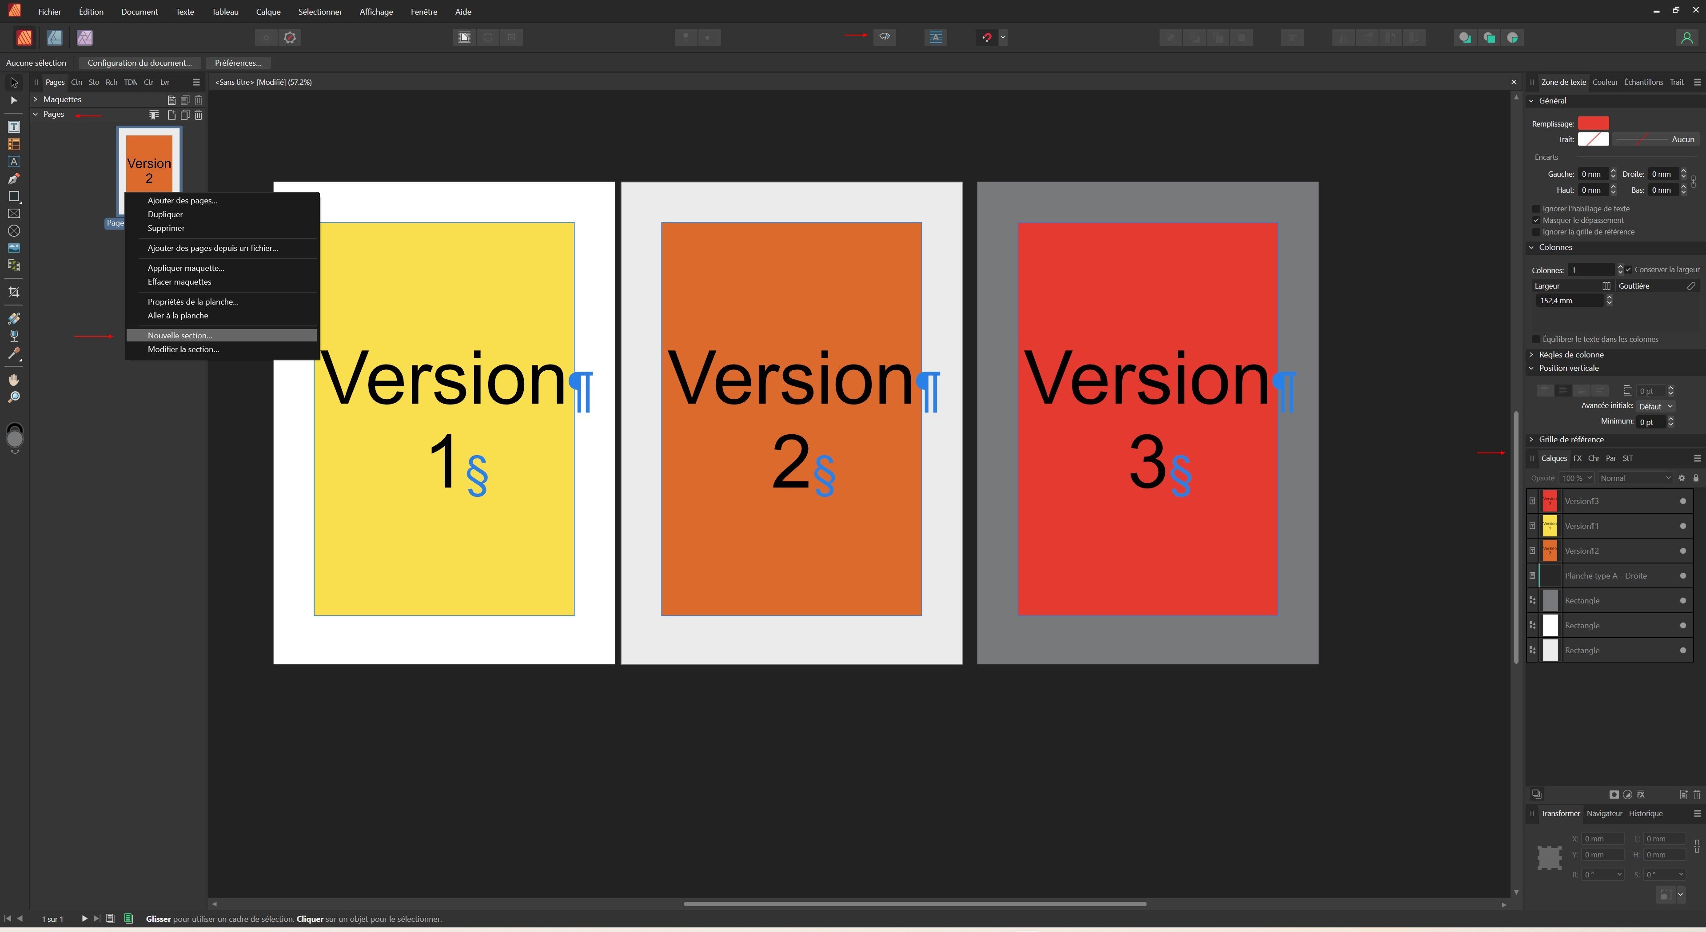The width and height of the screenshot is (1706, 932).
Task: Select the Node tool
Action: [x=14, y=101]
